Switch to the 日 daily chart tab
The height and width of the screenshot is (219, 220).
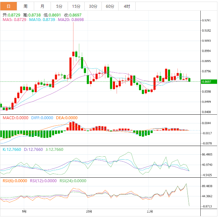8,6
